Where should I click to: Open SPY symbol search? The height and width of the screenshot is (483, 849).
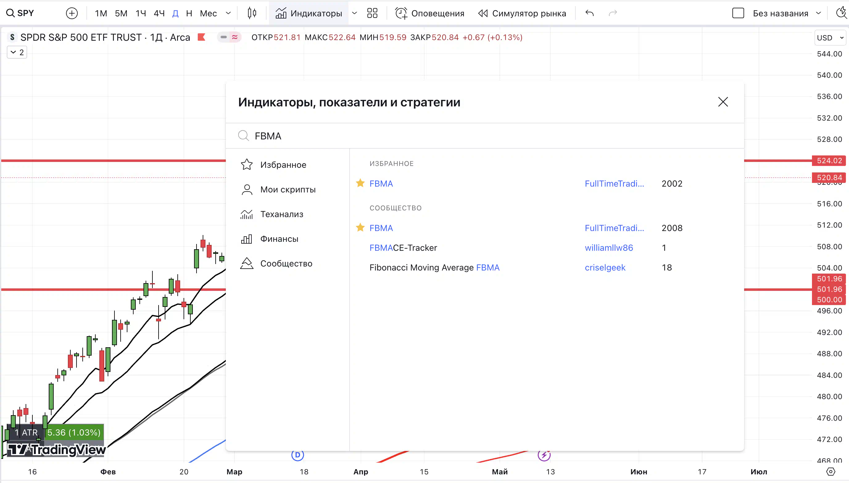tap(21, 13)
